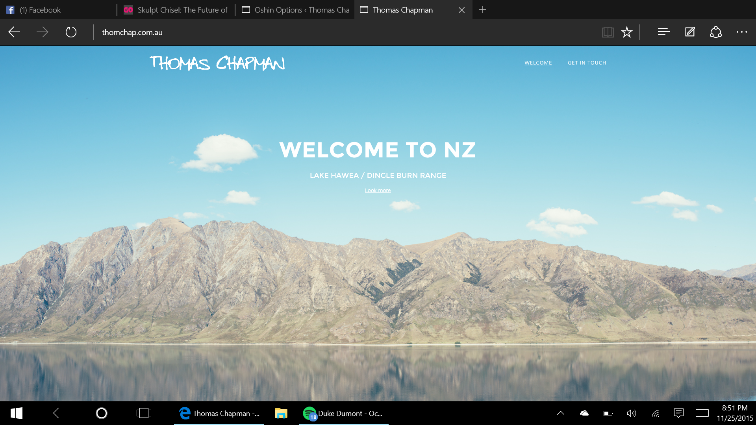Refresh the thomchap.com.au page
This screenshot has height=425, width=756.
point(71,32)
